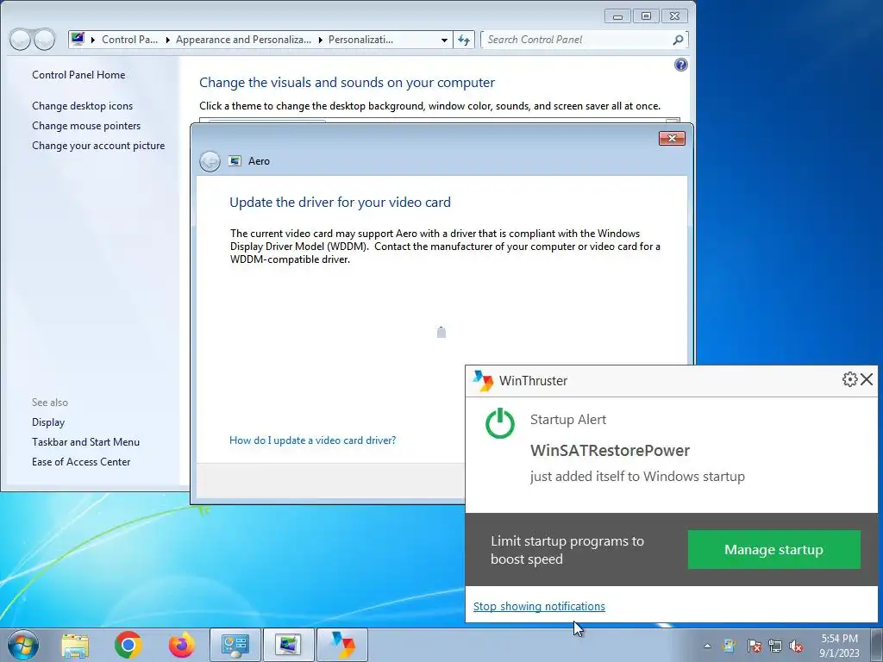This screenshot has height=662, width=883.
Task: Expand the arrow after Appearance and Personalization breadcrumb
Action: coord(321,40)
